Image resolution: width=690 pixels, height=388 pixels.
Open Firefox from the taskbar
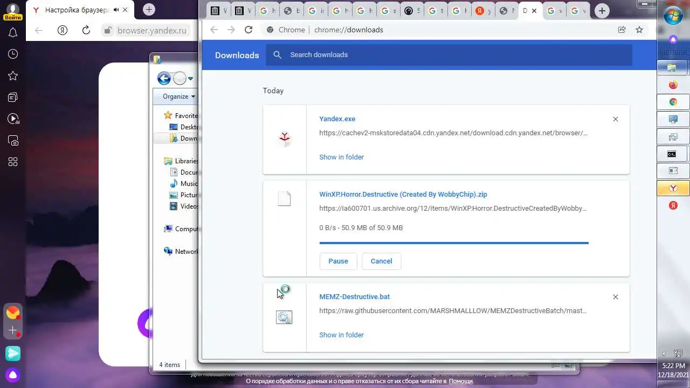(673, 85)
